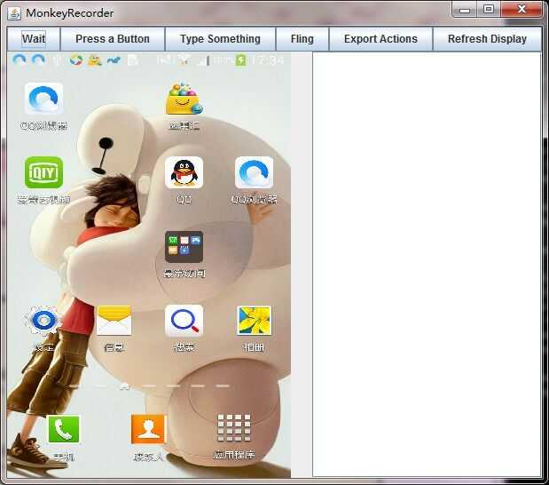Refresh Display of the device

(x=487, y=38)
